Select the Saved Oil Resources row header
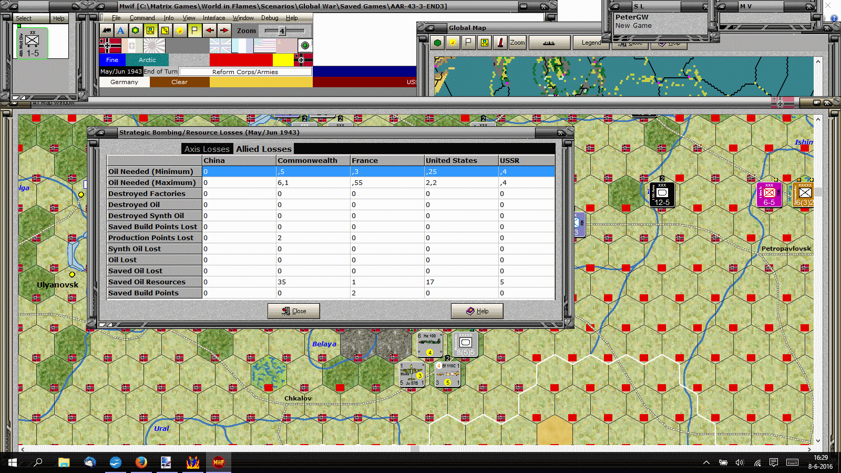The image size is (841, 473). [155, 282]
